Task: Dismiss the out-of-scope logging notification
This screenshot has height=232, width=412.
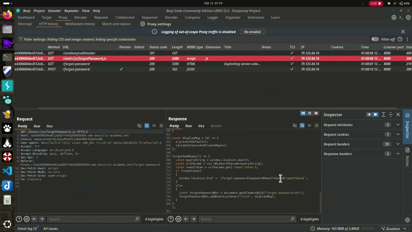Action: [403, 32]
